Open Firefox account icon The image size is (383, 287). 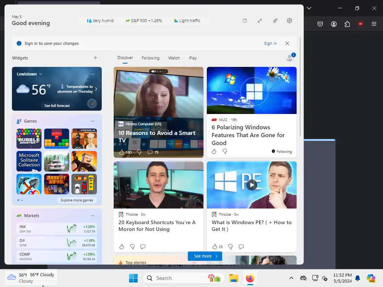tap(334, 24)
